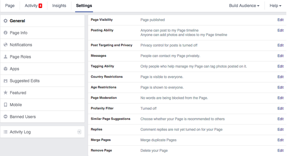Click the Apps cube icon
The height and width of the screenshot is (156, 290).
click(x=6, y=69)
